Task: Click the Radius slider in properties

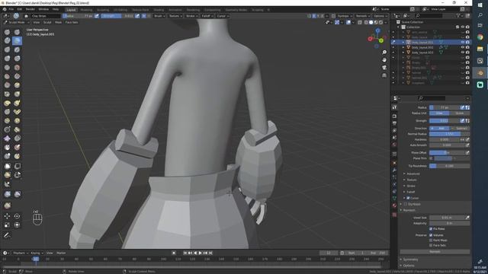Action: [x=445, y=107]
